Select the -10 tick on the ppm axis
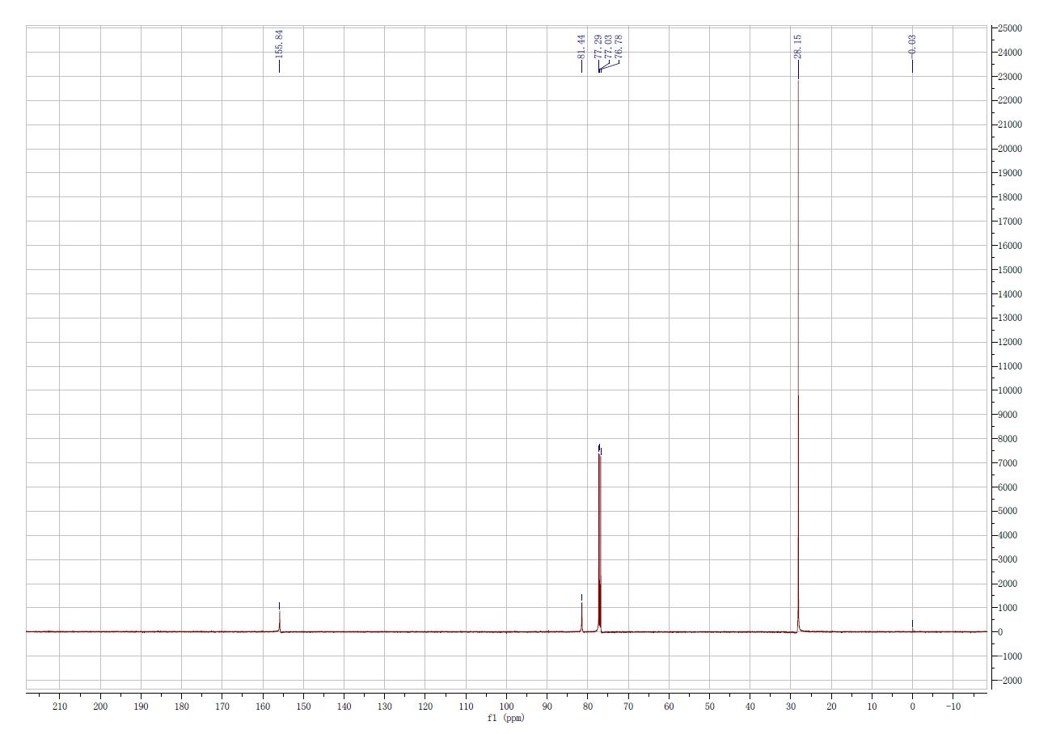Screen dimensions: 1052x734 pyautogui.click(x=952, y=707)
